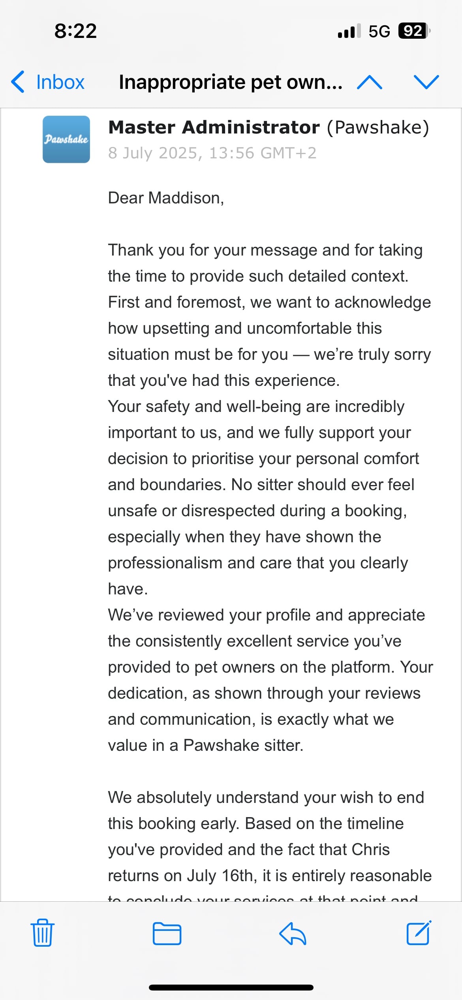Return to the Inbox label
Screen dimensions: 462x1000
tap(60, 82)
